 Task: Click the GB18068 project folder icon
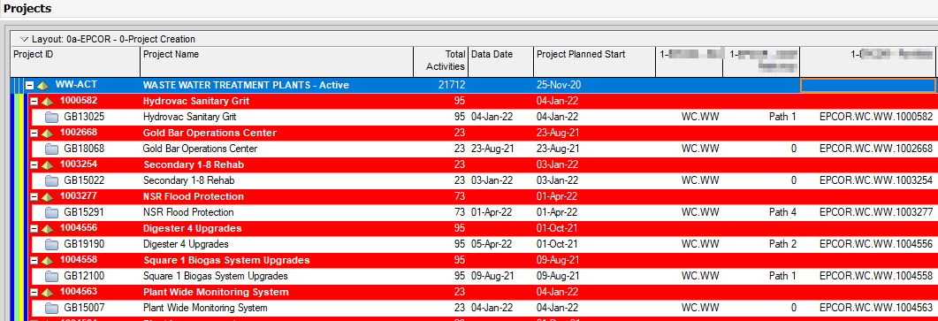tap(51, 149)
